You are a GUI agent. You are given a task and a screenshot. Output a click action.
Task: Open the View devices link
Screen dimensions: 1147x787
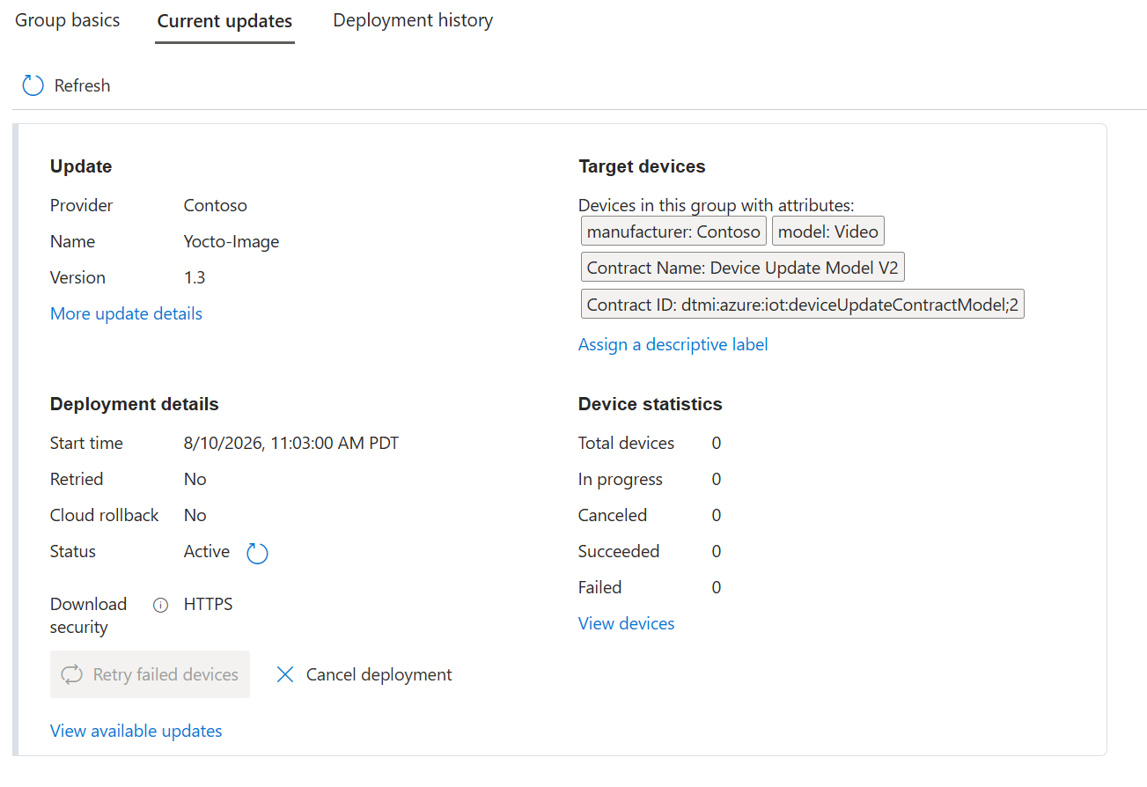coord(626,623)
